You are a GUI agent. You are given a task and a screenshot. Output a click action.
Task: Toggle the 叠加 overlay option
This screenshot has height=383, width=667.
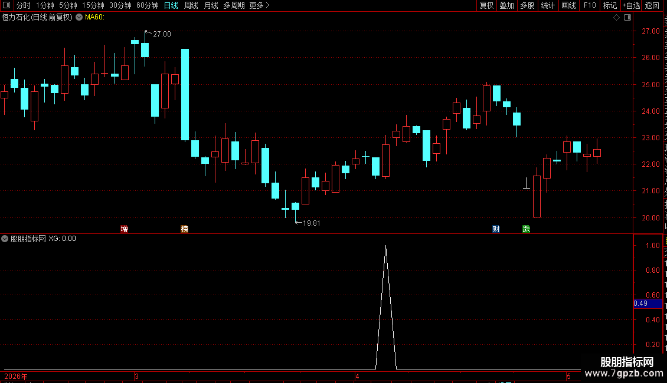(x=506, y=5)
